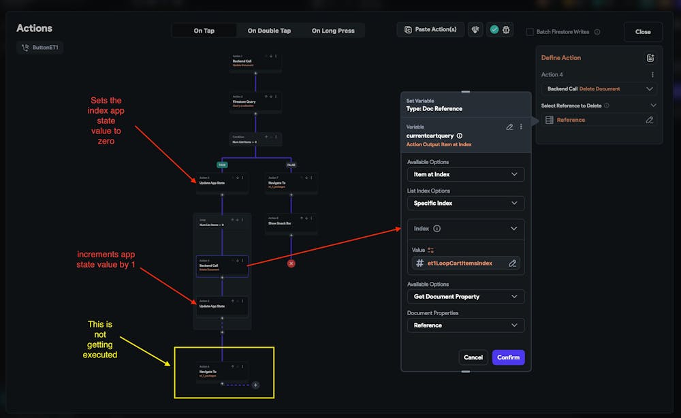This screenshot has height=418, width=681.
Task: Select the ButtonET1 widget chip
Action: 39,47
